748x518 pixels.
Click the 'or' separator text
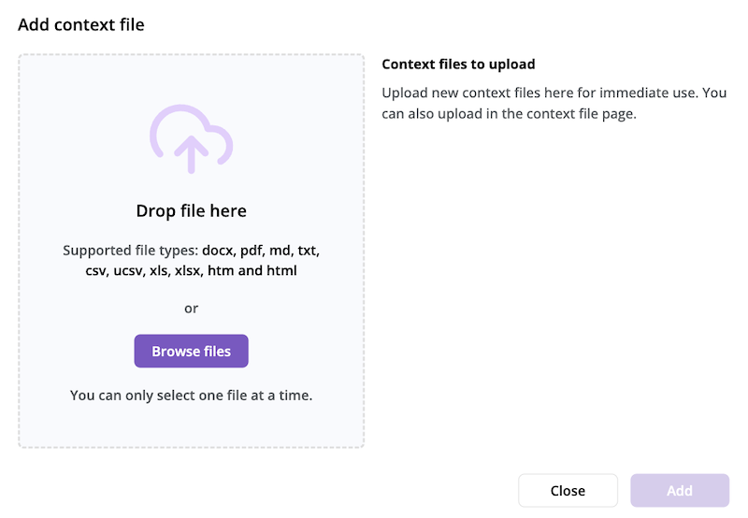pyautogui.click(x=192, y=309)
